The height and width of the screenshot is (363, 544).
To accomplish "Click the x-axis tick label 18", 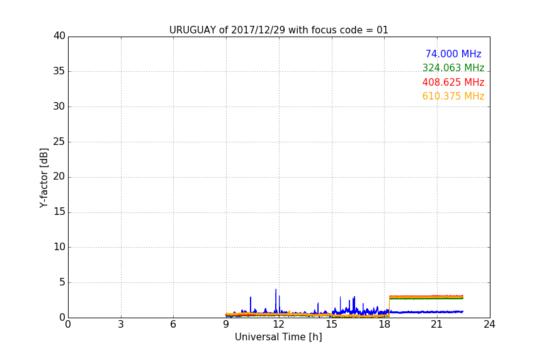I will [x=384, y=325].
